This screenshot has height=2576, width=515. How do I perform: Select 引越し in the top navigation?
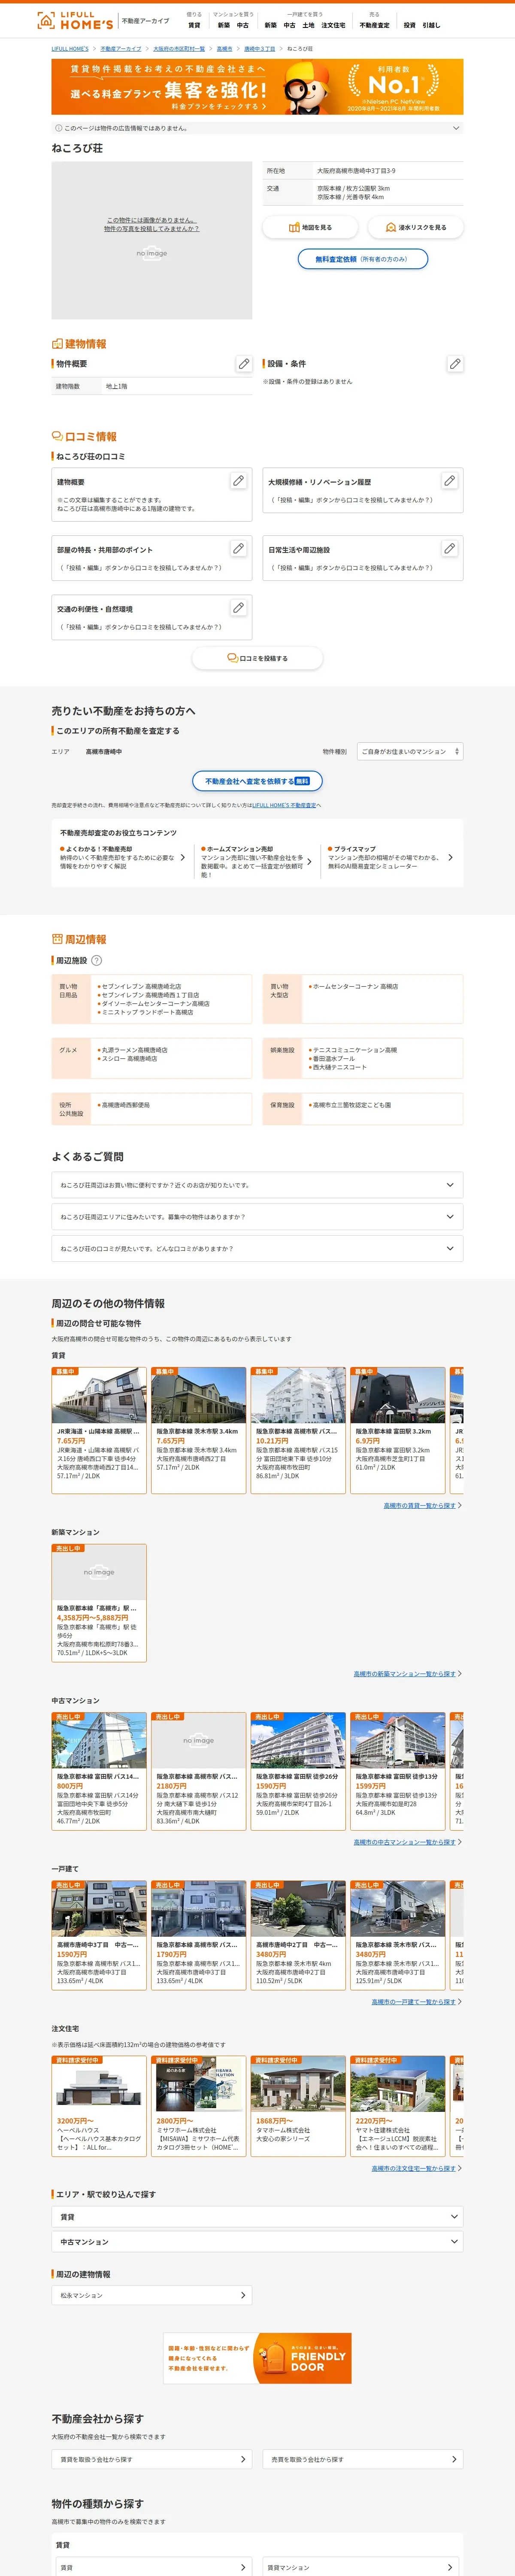click(431, 25)
